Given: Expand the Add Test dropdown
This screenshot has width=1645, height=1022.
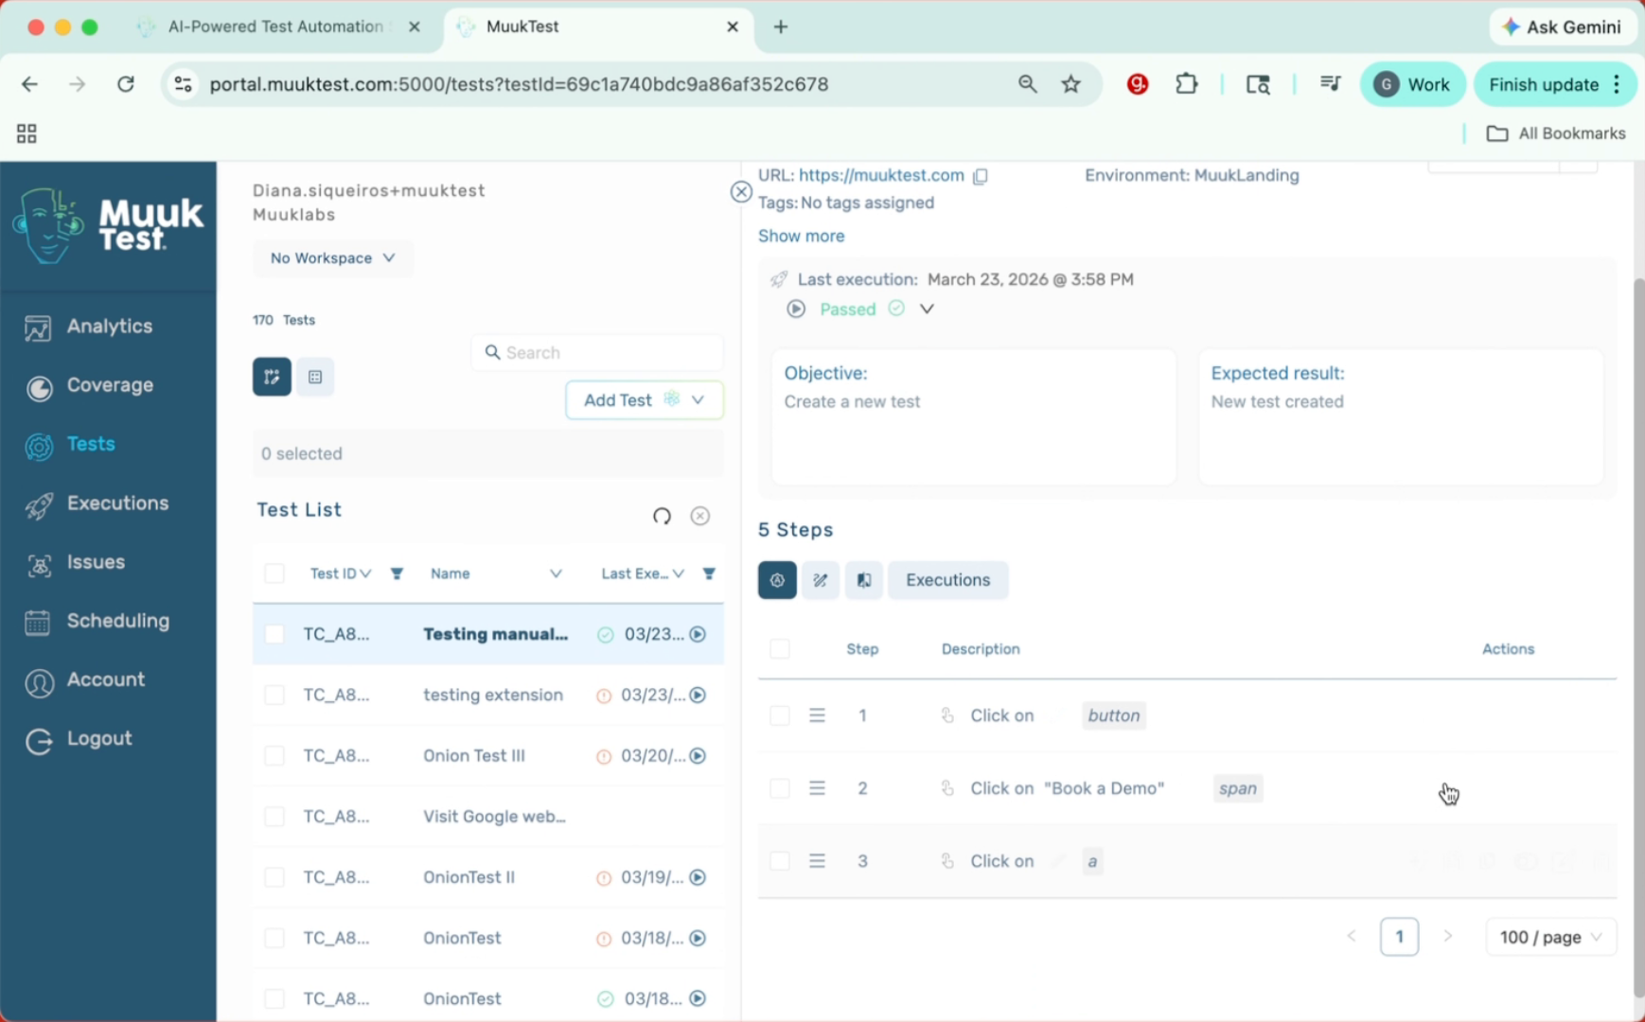Looking at the screenshot, I should pyautogui.click(x=698, y=400).
